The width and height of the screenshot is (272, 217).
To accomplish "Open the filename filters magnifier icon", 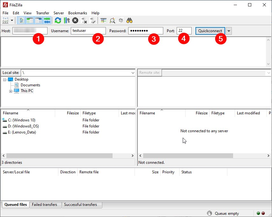I will [x=112, y=21].
